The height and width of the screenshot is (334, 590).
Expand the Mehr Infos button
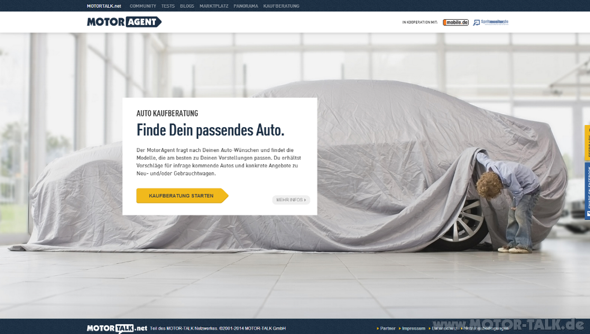click(291, 200)
